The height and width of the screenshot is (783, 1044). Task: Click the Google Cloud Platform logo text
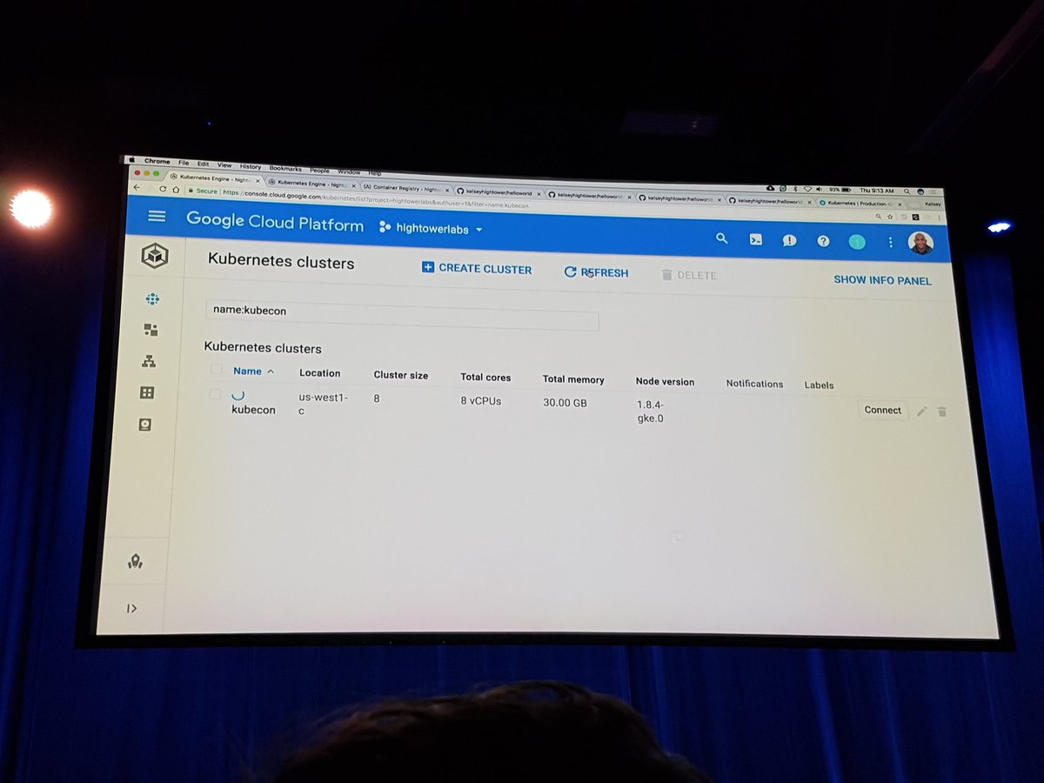coord(275,222)
